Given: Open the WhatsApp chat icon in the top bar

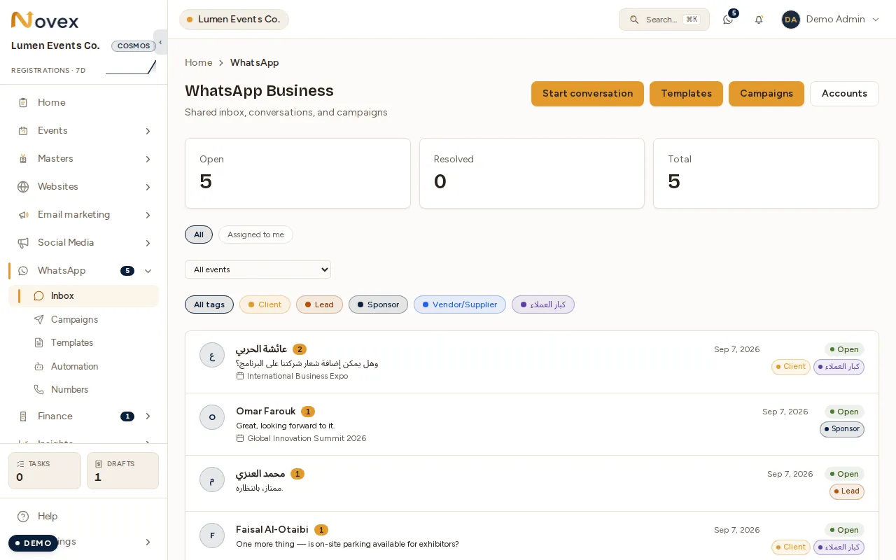Looking at the screenshot, I should tap(728, 20).
